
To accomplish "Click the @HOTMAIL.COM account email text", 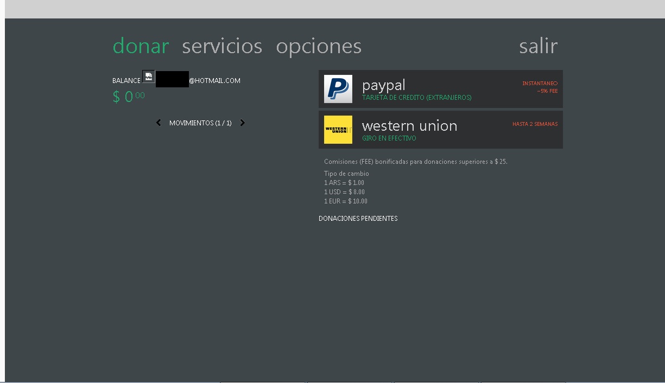I will (x=214, y=81).
